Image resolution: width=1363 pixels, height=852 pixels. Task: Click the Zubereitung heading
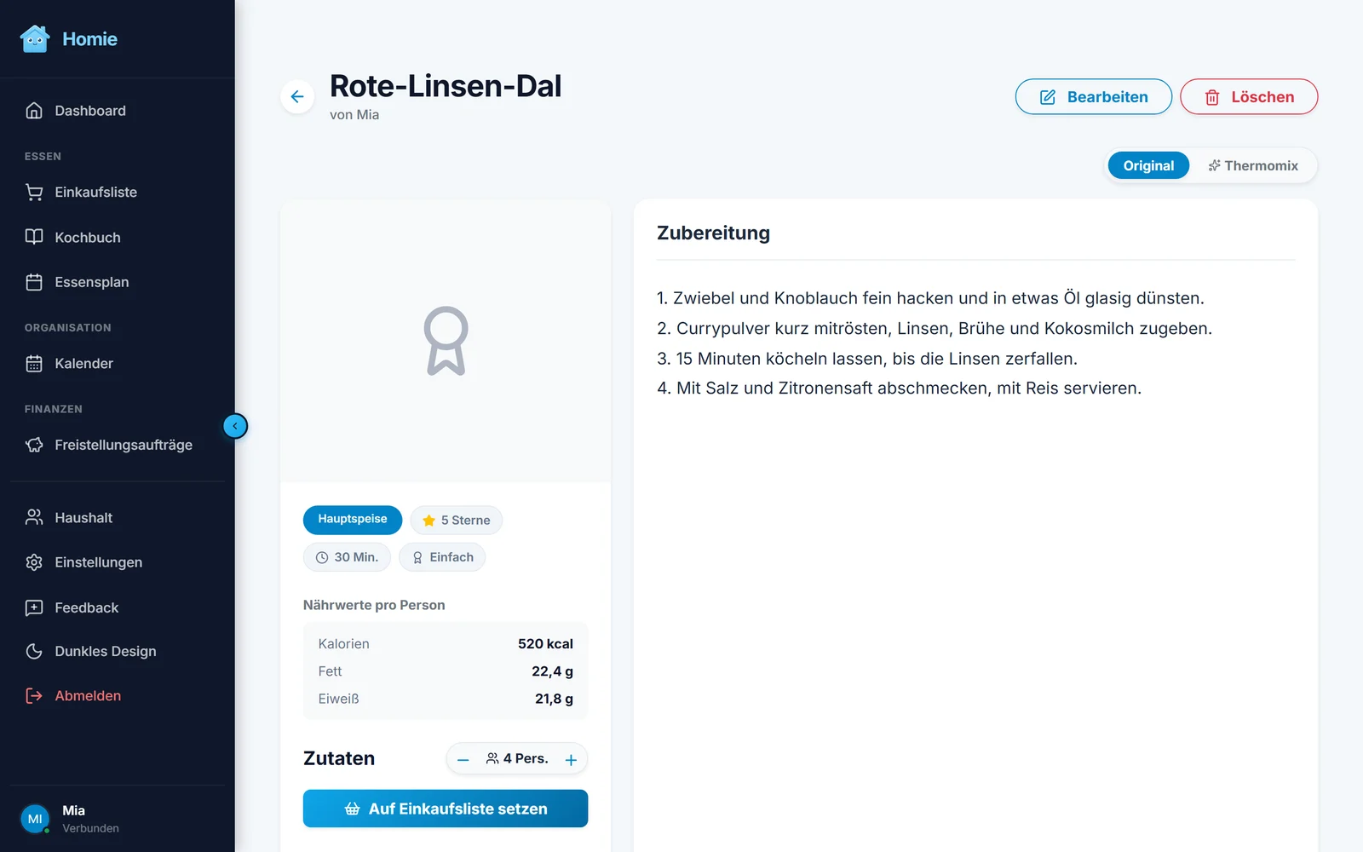pyautogui.click(x=713, y=233)
